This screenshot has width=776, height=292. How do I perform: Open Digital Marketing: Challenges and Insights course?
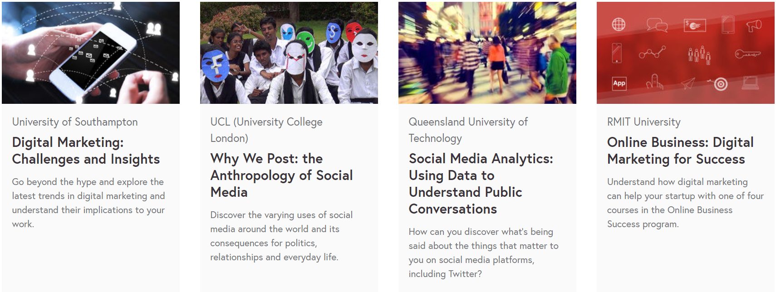pyautogui.click(x=86, y=151)
